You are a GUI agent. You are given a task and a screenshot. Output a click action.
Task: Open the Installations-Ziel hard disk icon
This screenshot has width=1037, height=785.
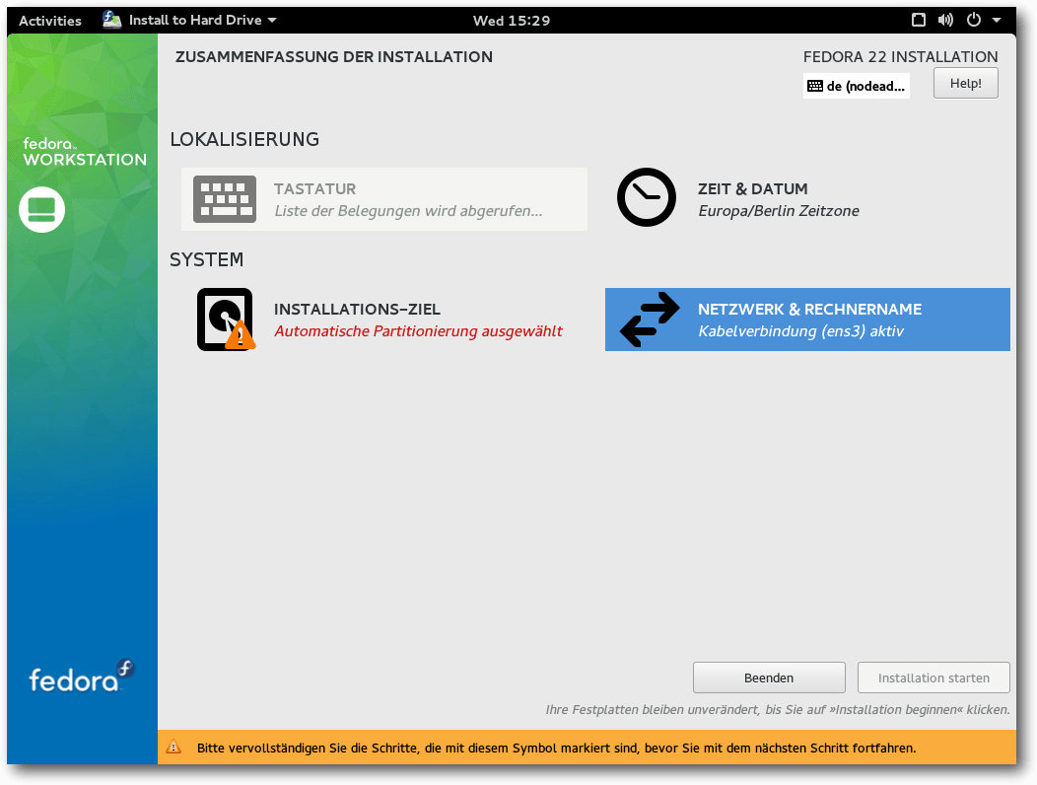(226, 320)
